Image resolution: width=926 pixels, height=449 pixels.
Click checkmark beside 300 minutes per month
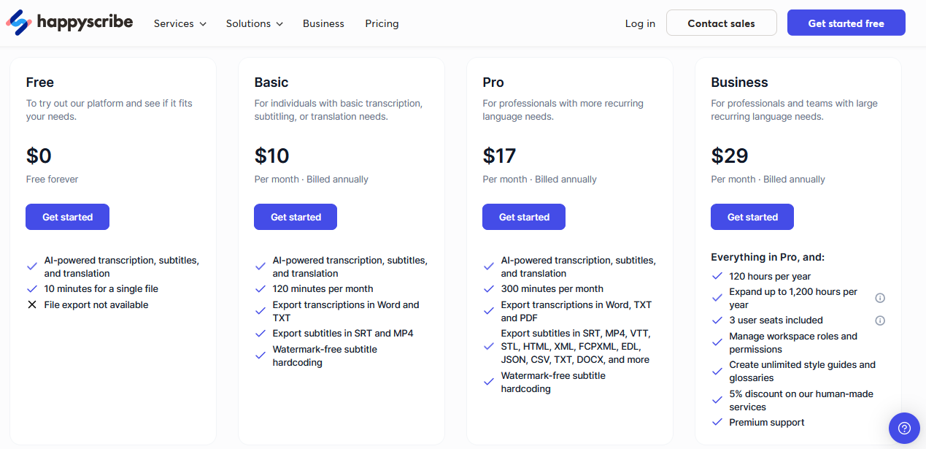(488, 289)
